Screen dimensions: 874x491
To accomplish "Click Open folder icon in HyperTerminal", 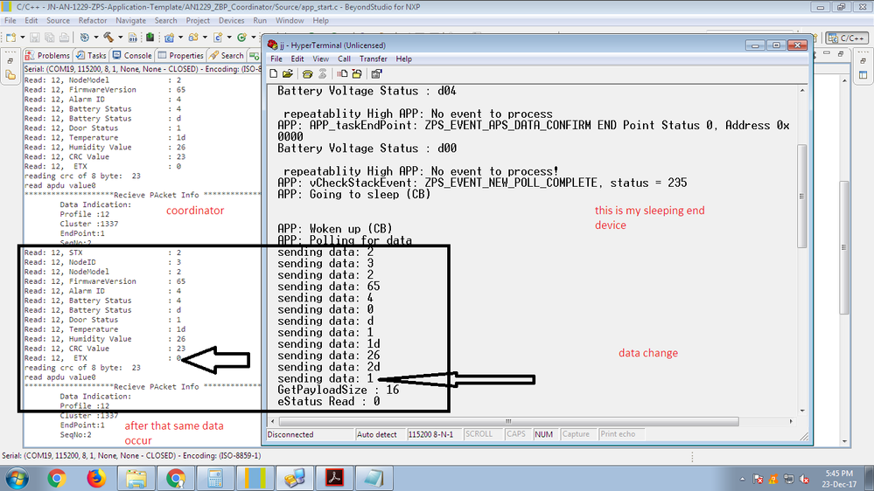I will 288,73.
